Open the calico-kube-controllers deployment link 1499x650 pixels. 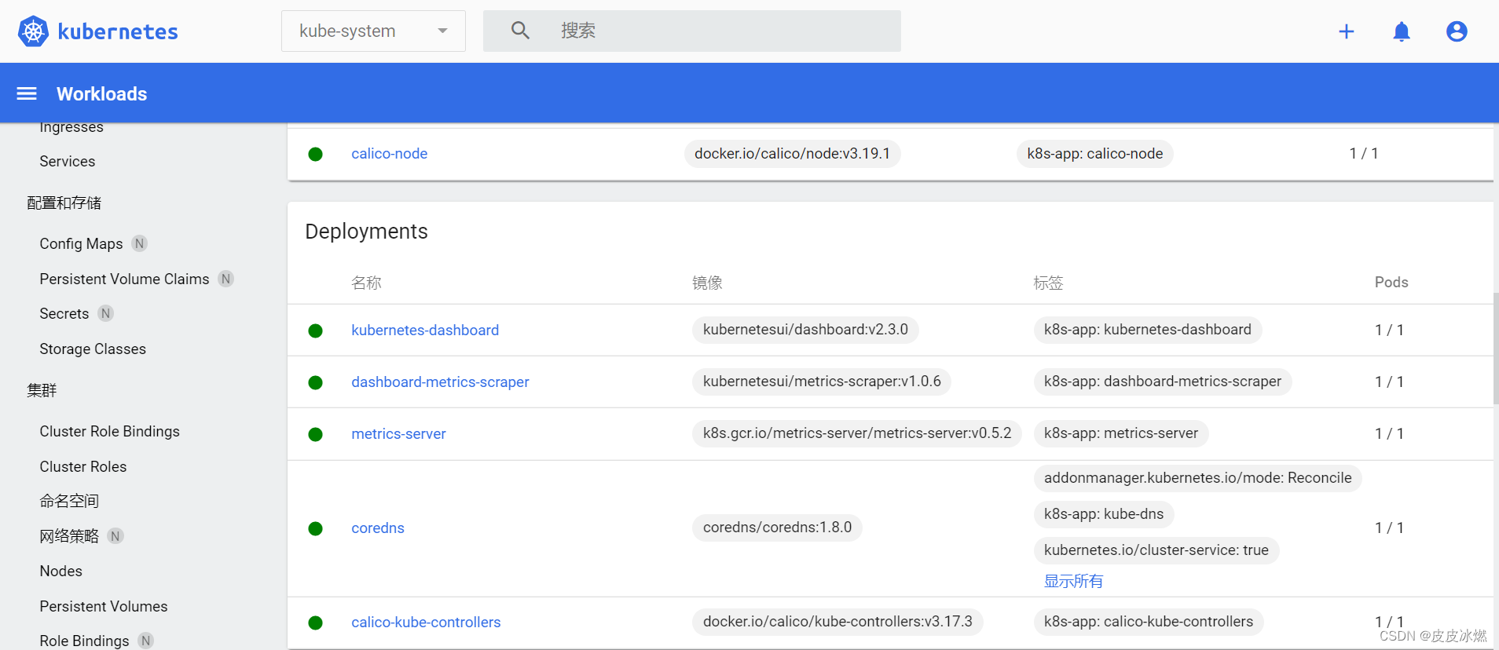point(426,622)
